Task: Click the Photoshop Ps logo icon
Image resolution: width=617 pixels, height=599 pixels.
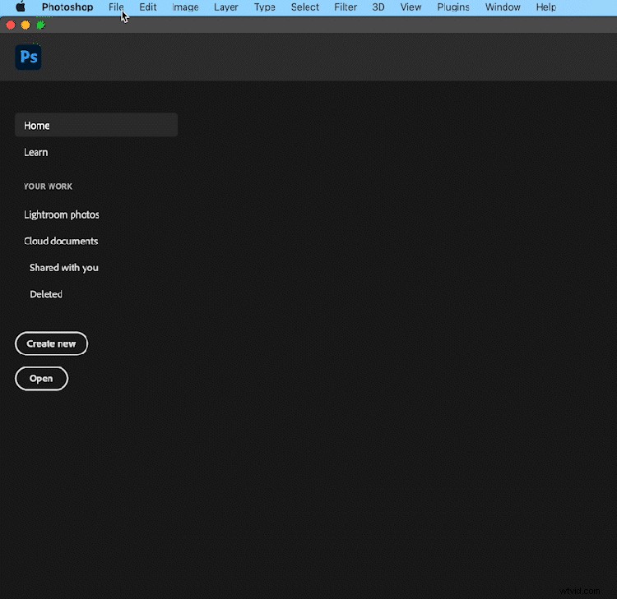Action: point(28,57)
